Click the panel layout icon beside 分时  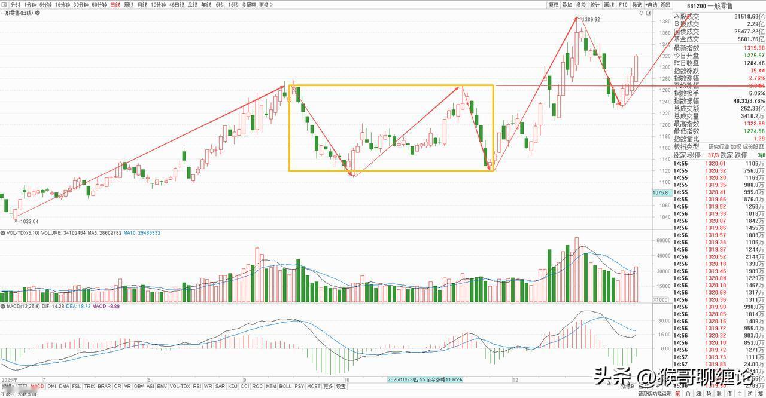4,5
